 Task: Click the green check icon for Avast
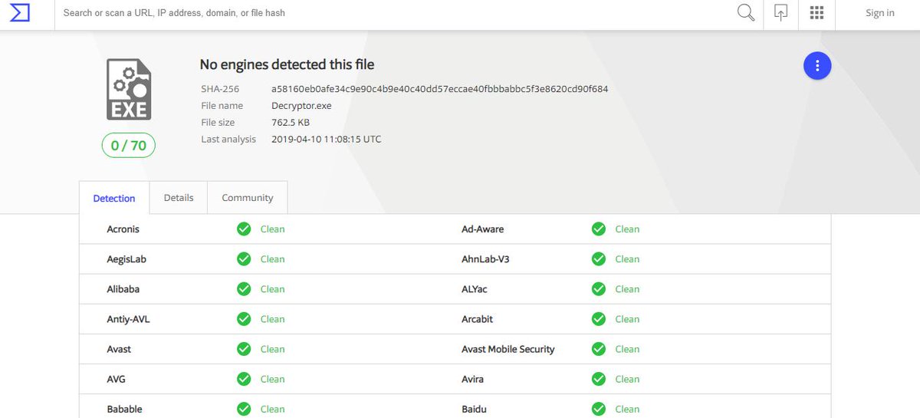click(244, 349)
